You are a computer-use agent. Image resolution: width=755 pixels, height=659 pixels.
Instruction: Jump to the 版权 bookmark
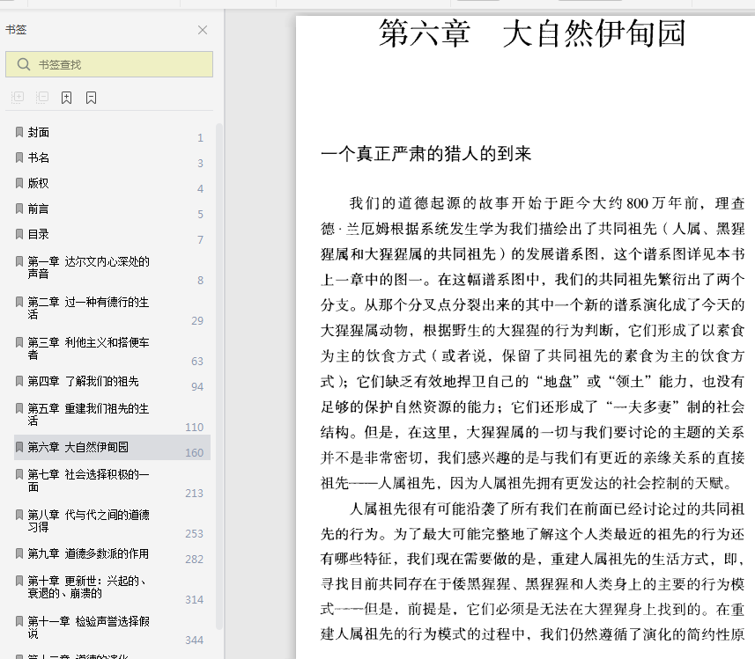coord(38,183)
